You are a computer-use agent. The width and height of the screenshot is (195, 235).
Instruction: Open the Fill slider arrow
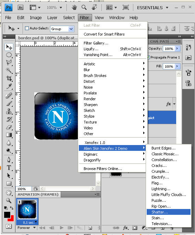177,66
